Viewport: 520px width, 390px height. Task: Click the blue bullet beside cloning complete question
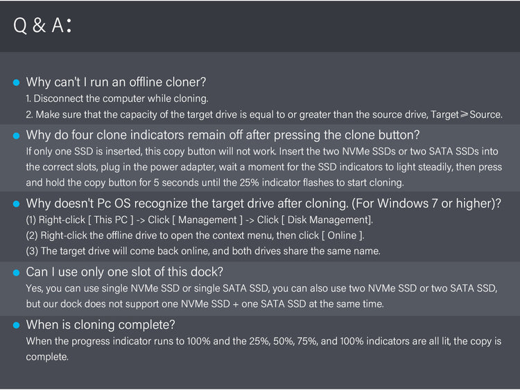pos(16,325)
